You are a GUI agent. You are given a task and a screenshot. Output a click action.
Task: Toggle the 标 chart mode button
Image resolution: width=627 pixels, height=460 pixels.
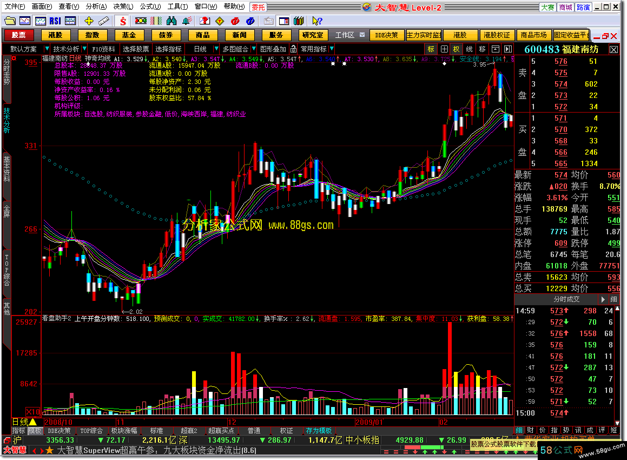[x=431, y=49]
